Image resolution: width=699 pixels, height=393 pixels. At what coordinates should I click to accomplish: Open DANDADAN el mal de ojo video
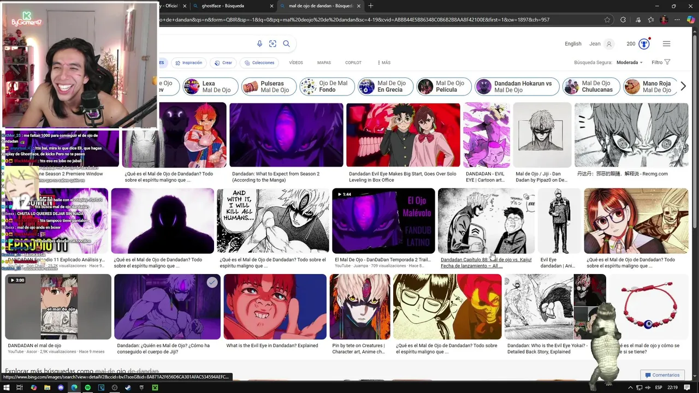coord(58,307)
